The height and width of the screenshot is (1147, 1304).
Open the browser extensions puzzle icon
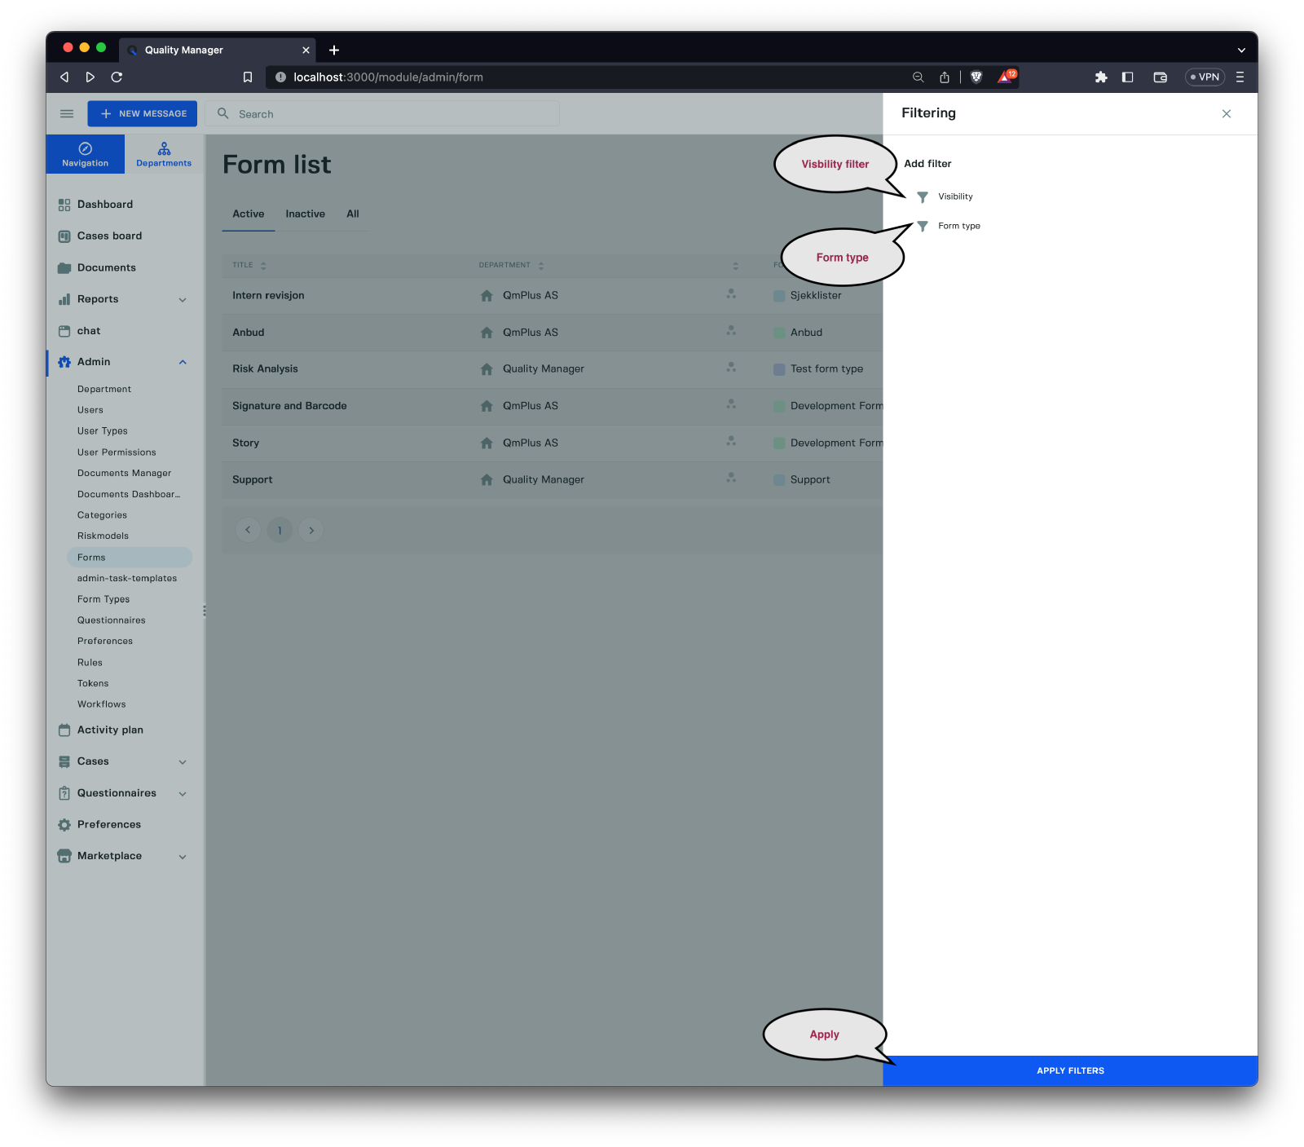pyautogui.click(x=1101, y=77)
